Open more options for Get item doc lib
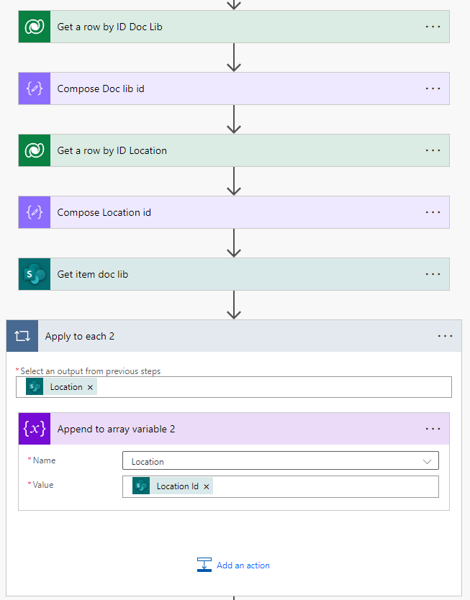The width and height of the screenshot is (470, 600). 433,274
